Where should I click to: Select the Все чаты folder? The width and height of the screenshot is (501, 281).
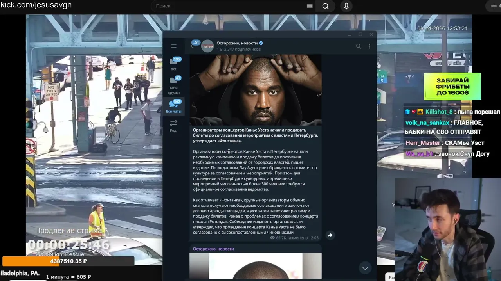[x=173, y=106]
